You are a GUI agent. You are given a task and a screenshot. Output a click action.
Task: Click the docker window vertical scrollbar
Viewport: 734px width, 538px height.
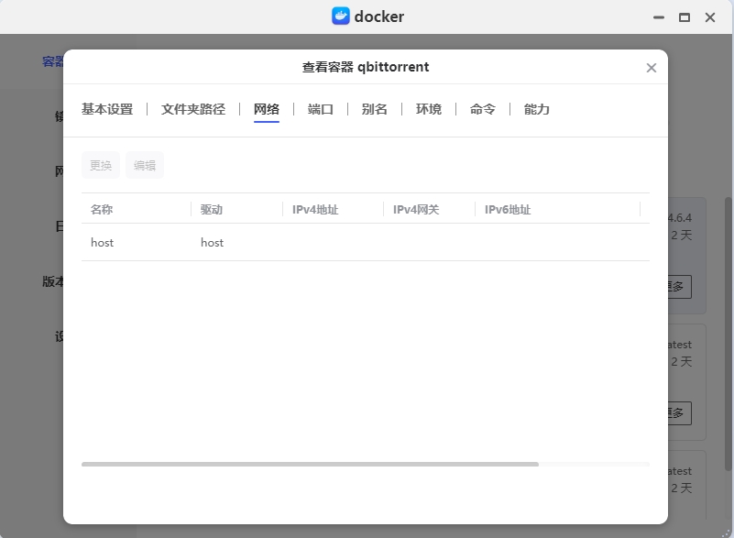[728, 334]
